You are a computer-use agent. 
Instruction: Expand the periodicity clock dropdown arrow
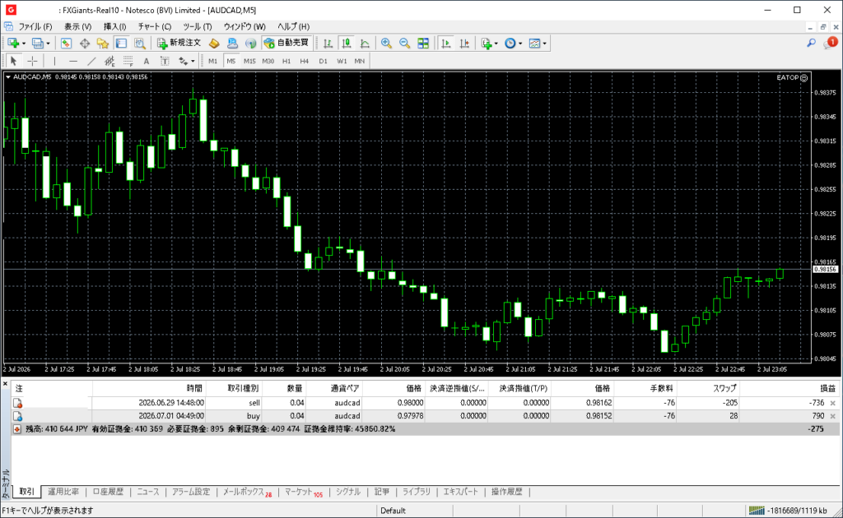520,44
